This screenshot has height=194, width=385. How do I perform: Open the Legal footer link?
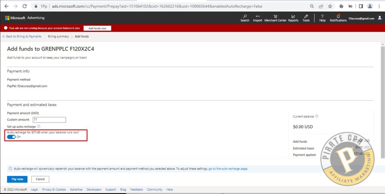[x=34, y=190]
